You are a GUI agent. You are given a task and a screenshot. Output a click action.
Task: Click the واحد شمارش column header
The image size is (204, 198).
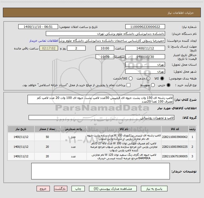point(73,129)
